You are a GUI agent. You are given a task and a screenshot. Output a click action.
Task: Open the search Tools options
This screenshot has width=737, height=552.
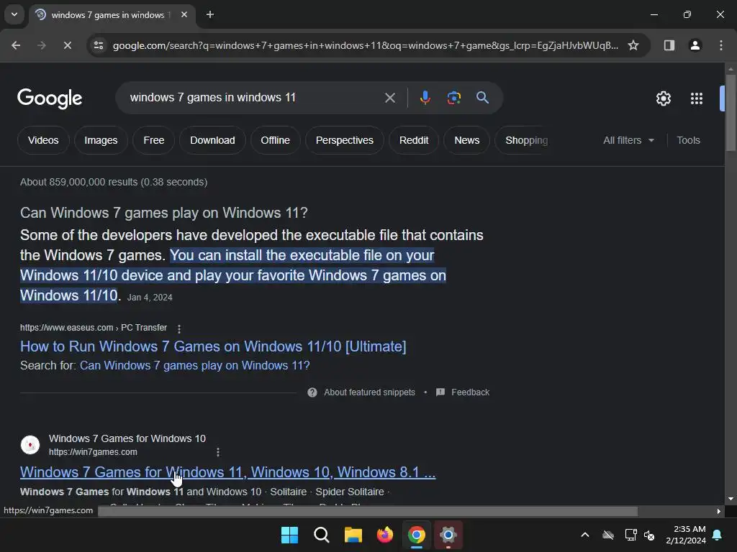688,140
